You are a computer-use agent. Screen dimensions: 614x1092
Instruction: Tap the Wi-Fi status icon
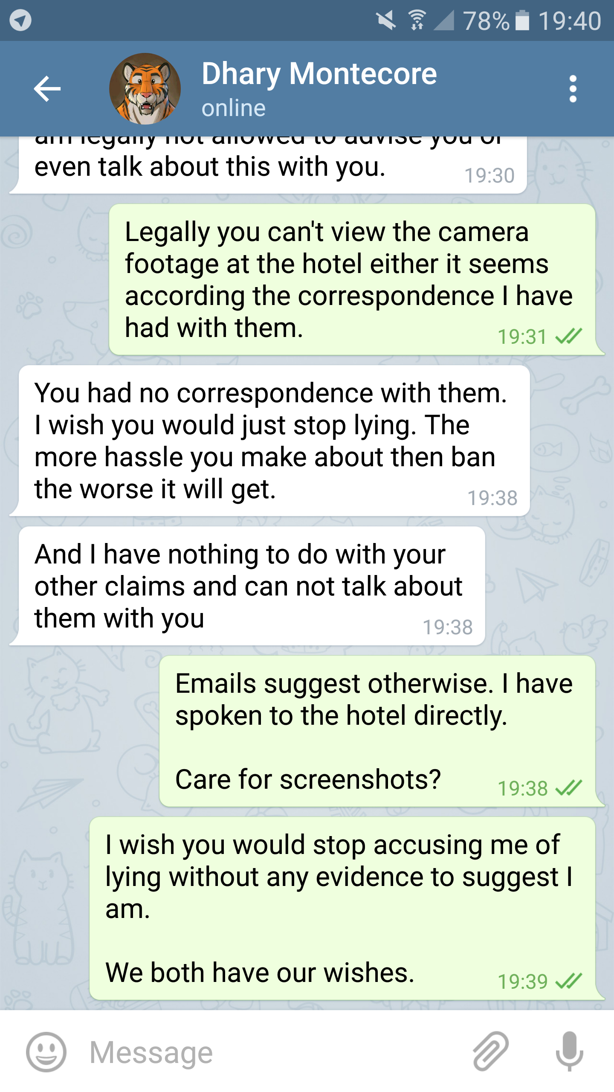(x=417, y=20)
